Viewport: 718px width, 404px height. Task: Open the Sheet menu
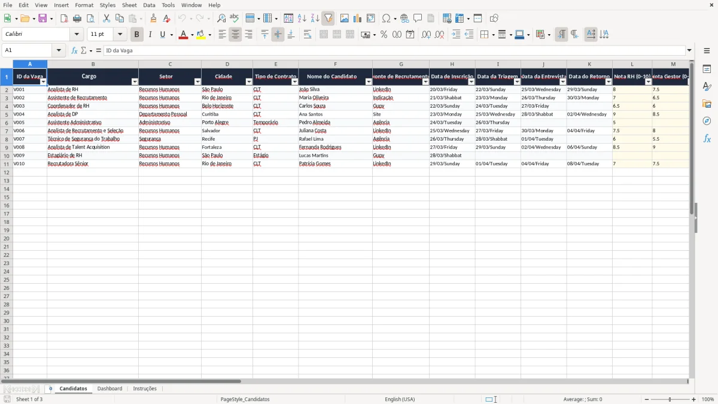click(x=129, y=5)
